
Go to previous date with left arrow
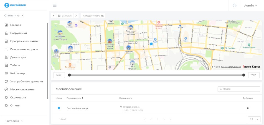pos(54,16)
